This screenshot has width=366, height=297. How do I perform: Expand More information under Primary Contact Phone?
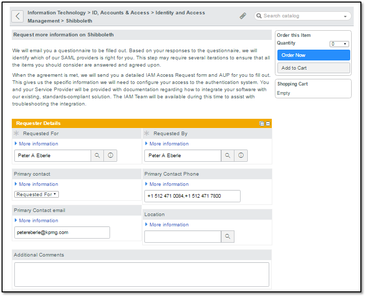click(169, 184)
